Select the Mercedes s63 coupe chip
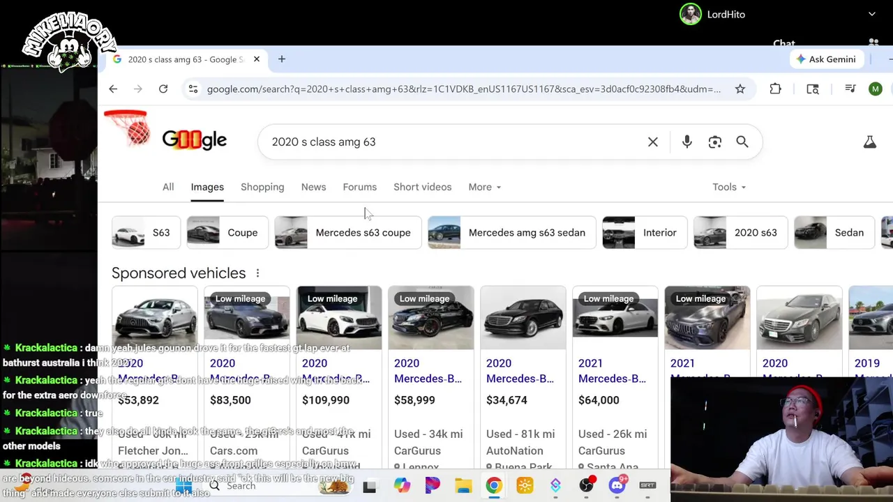 [348, 233]
